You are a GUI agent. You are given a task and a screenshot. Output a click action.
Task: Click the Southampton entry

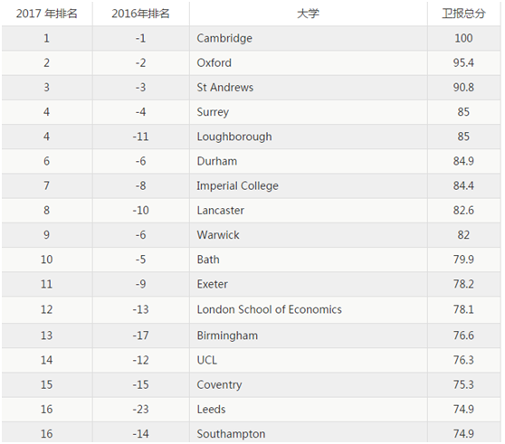coord(232,434)
